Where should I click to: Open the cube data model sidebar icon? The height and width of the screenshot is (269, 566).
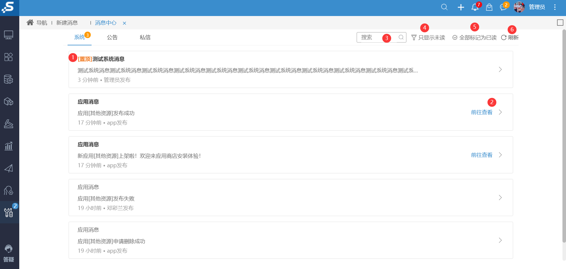coord(9,101)
